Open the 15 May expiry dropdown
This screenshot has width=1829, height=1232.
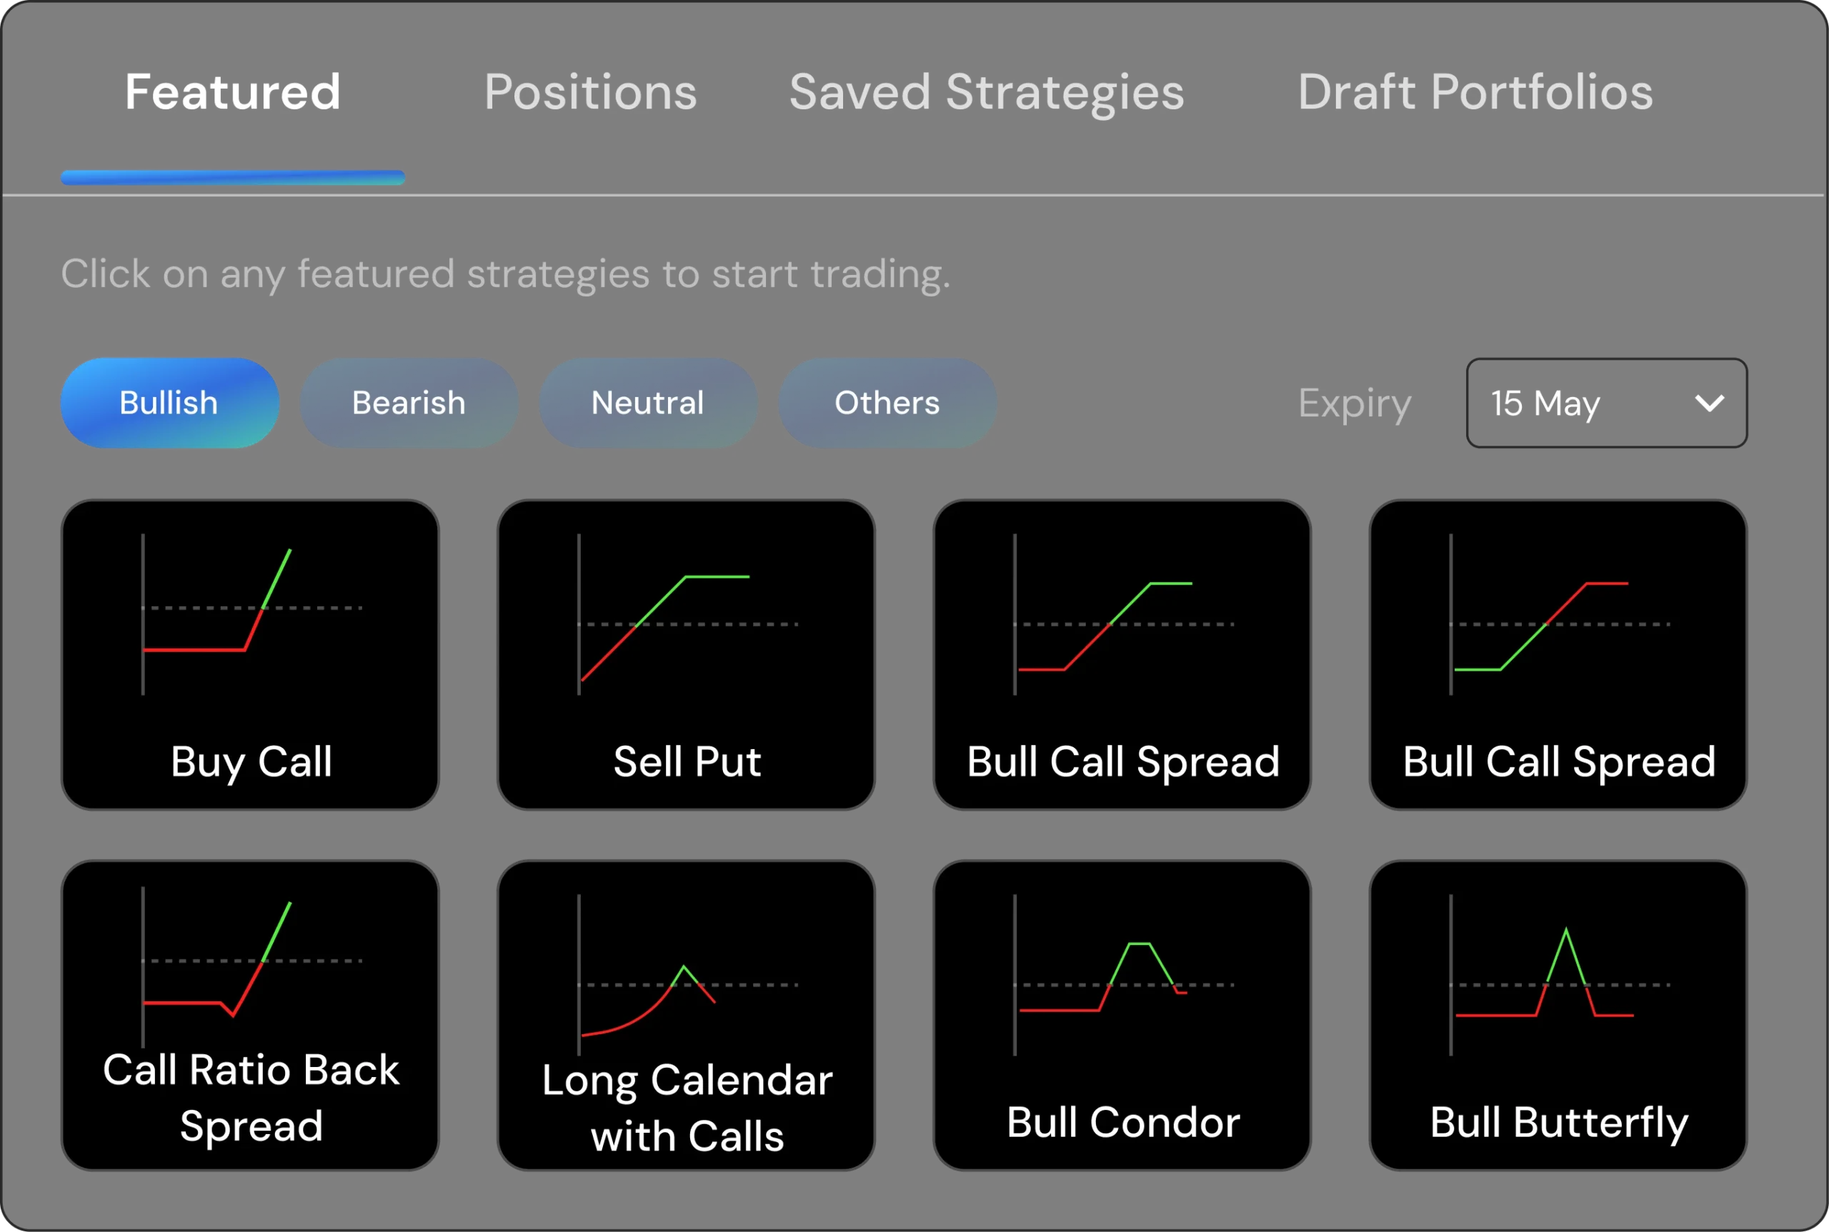click(x=1606, y=403)
